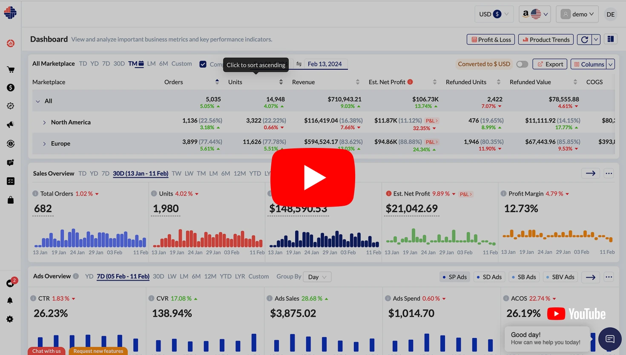The width and height of the screenshot is (626, 355).
Task: Click the TM calendar icon
Action: pyautogui.click(x=141, y=64)
